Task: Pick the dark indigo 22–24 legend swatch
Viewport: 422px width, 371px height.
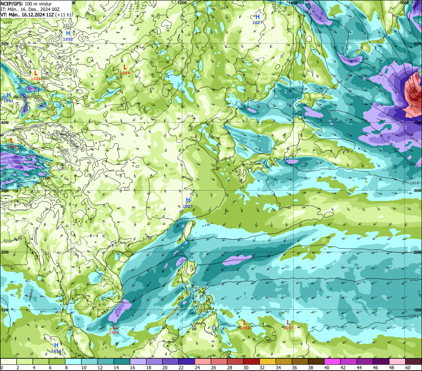Action: tap(187, 361)
